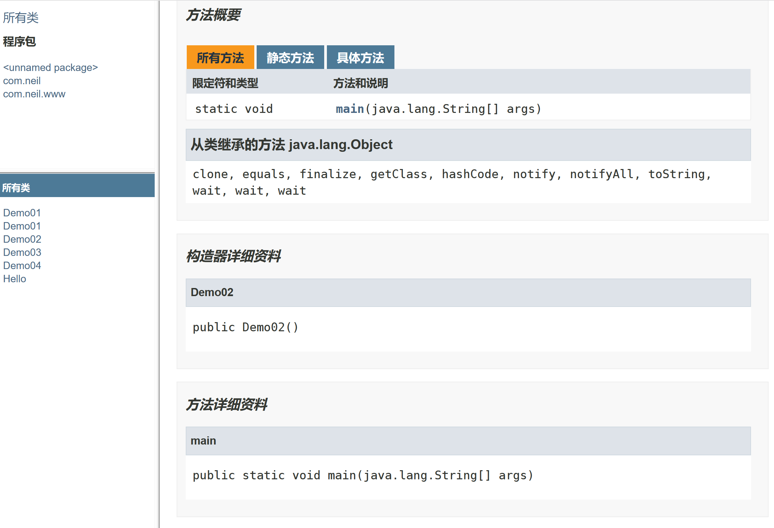Open the Hello class link

pos(15,279)
